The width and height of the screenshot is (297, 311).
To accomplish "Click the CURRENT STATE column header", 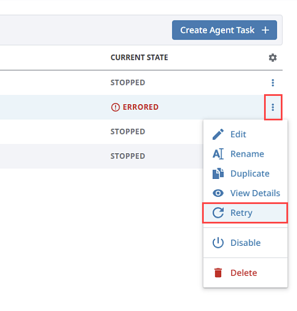I will [x=139, y=57].
